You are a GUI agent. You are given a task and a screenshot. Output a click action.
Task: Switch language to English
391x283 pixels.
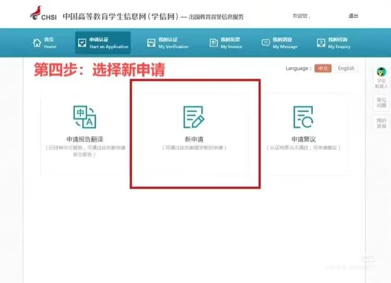pos(346,68)
